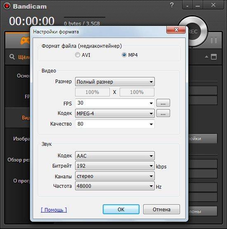The image size is (227, 229).
Task: Select the MP4 container radio button
Action: tap(124, 55)
